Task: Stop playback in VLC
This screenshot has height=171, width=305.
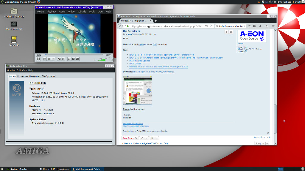Action: pyautogui.click(x=49, y=59)
